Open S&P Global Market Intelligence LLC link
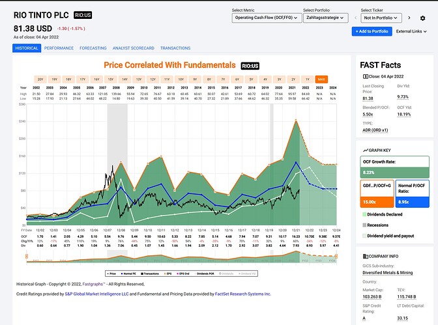Viewport: 438px width, 325px height. [x=96, y=294]
